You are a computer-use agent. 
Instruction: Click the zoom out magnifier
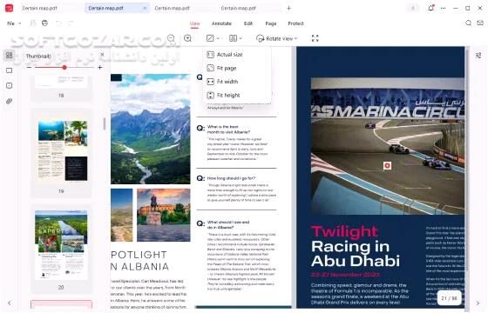click(171, 38)
